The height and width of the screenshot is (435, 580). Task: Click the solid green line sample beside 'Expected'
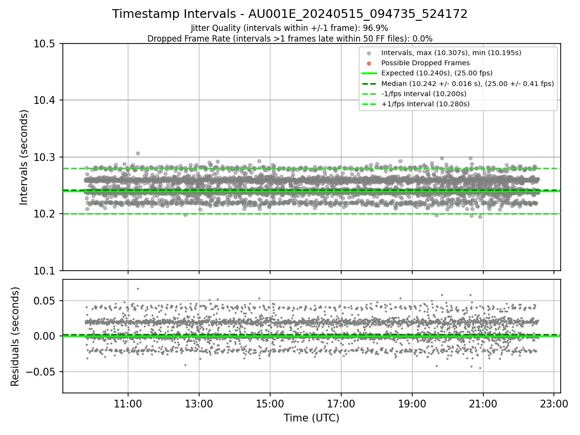369,73
